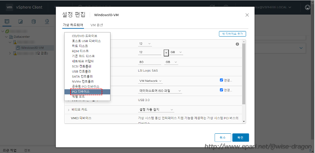The image size is (315, 153).
Task: Open the Hosts and Clusters inventory icon
Action: [x=7, y=22]
